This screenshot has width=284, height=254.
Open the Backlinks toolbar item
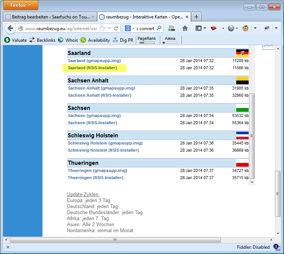42,40
